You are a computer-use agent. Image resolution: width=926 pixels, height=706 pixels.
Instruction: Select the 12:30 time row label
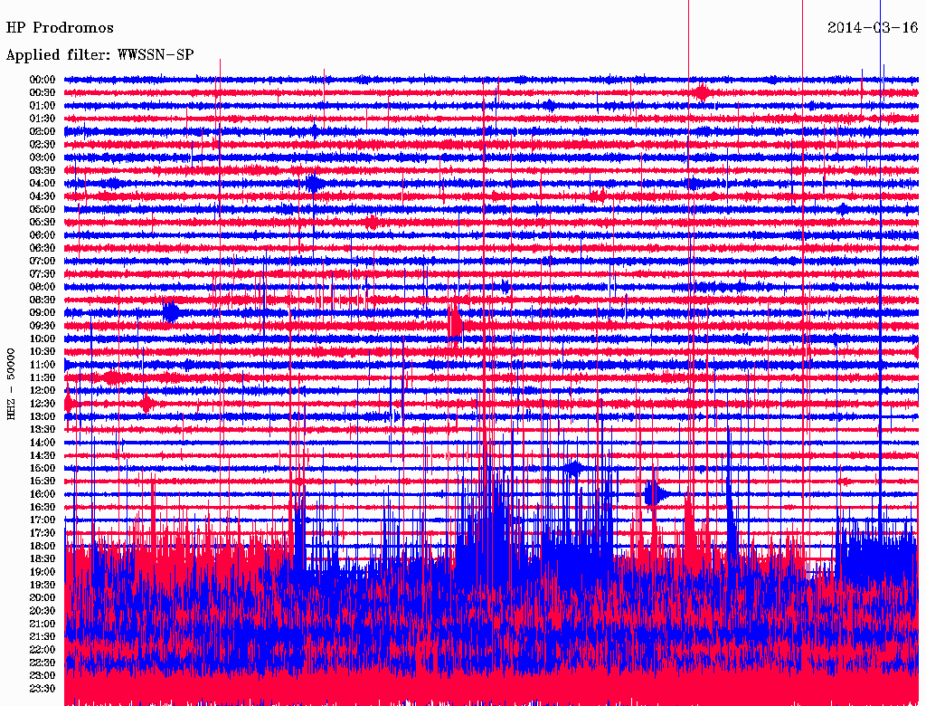click(x=43, y=404)
